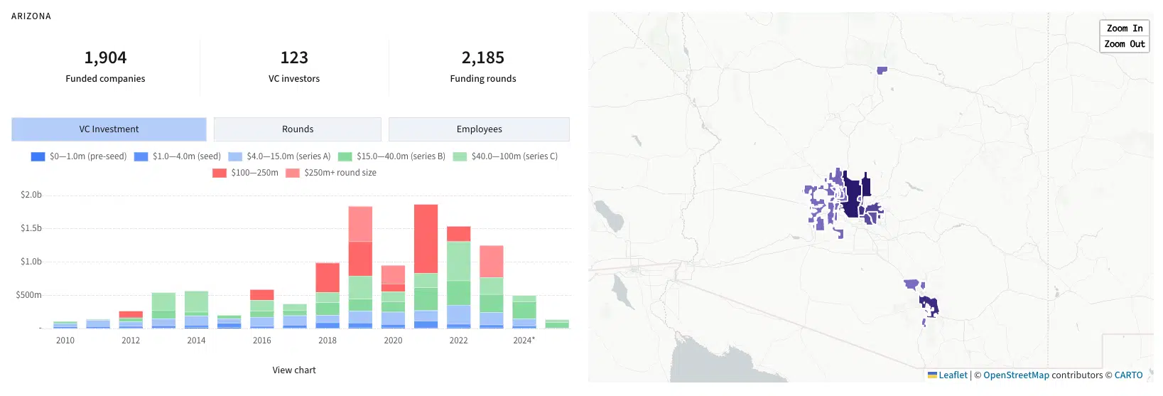Switch to the Rounds tab
The width and height of the screenshot is (1163, 396).
(x=297, y=129)
